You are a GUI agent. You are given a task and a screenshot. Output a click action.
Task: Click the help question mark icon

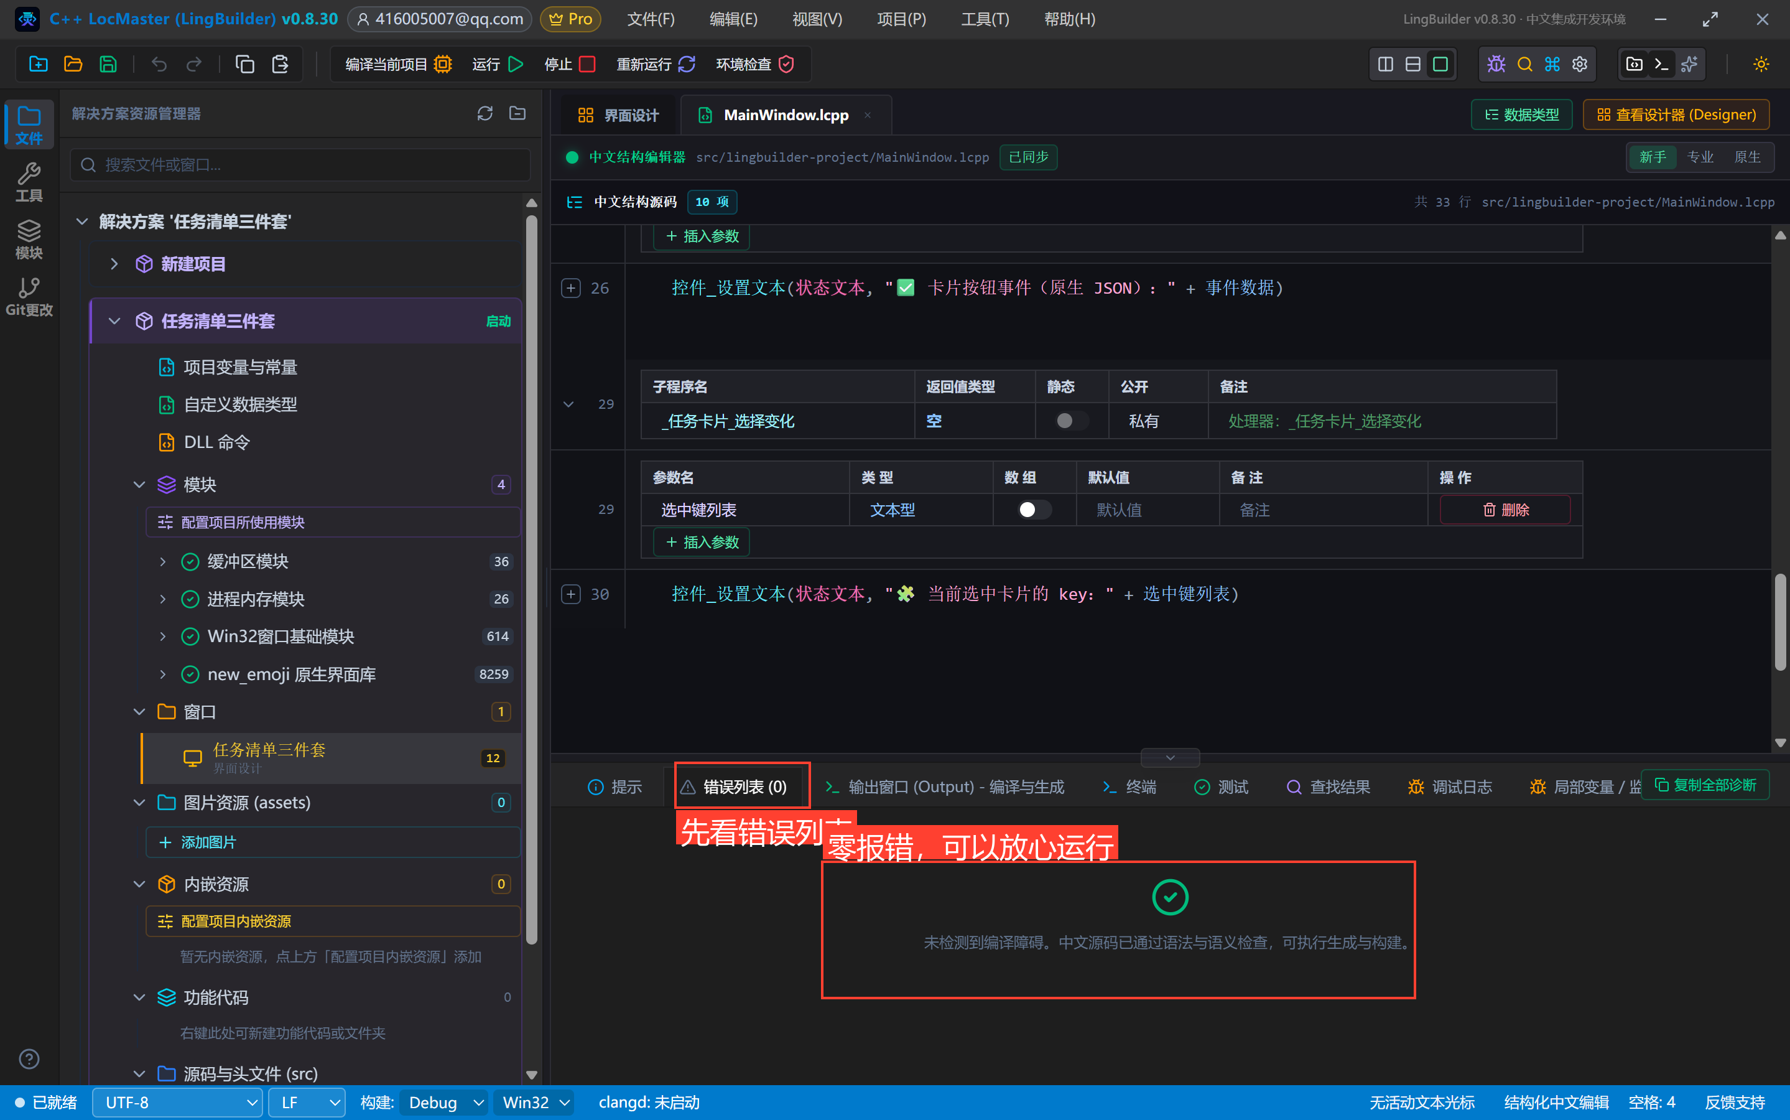[29, 1059]
